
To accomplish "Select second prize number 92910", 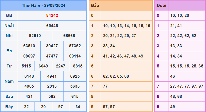I will pos(35,36).
